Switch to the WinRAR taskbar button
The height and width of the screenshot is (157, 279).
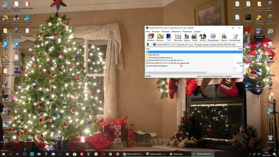(x=203, y=154)
